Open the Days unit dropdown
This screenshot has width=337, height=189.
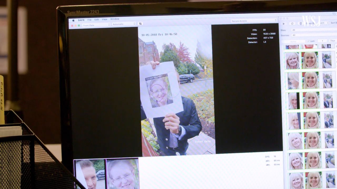coord(333,41)
